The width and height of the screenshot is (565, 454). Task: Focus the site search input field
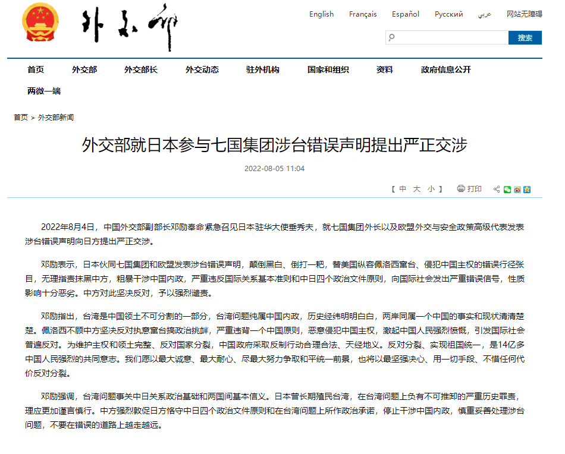coord(447,37)
